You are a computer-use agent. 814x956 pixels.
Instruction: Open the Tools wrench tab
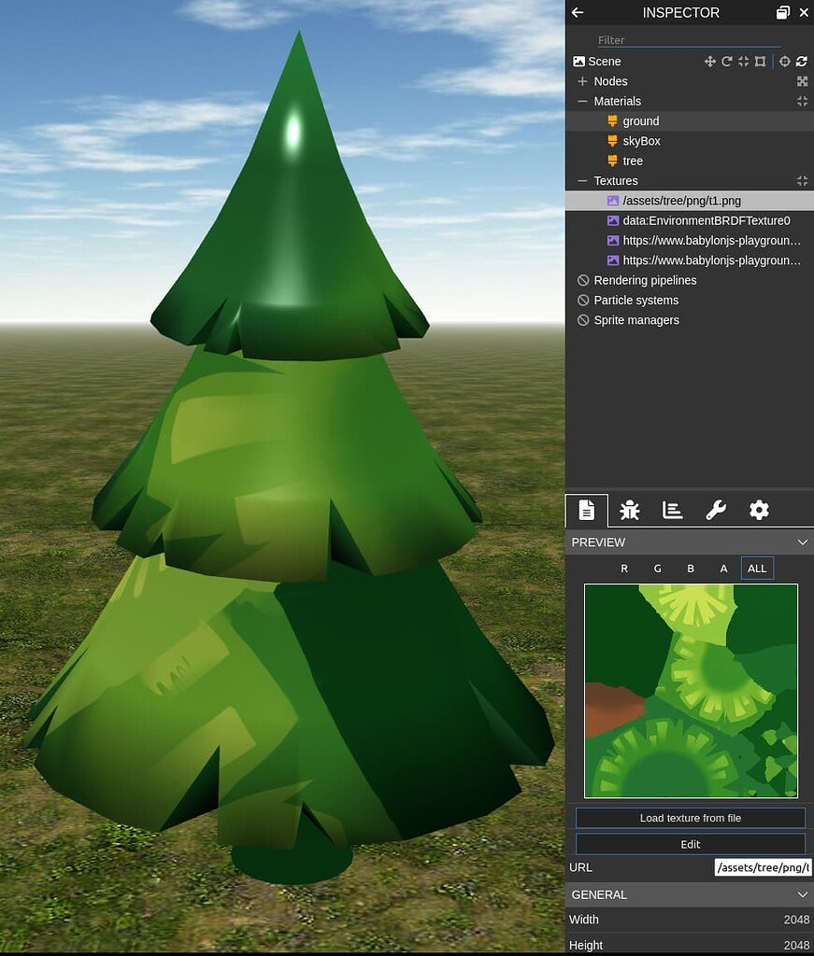pos(715,510)
